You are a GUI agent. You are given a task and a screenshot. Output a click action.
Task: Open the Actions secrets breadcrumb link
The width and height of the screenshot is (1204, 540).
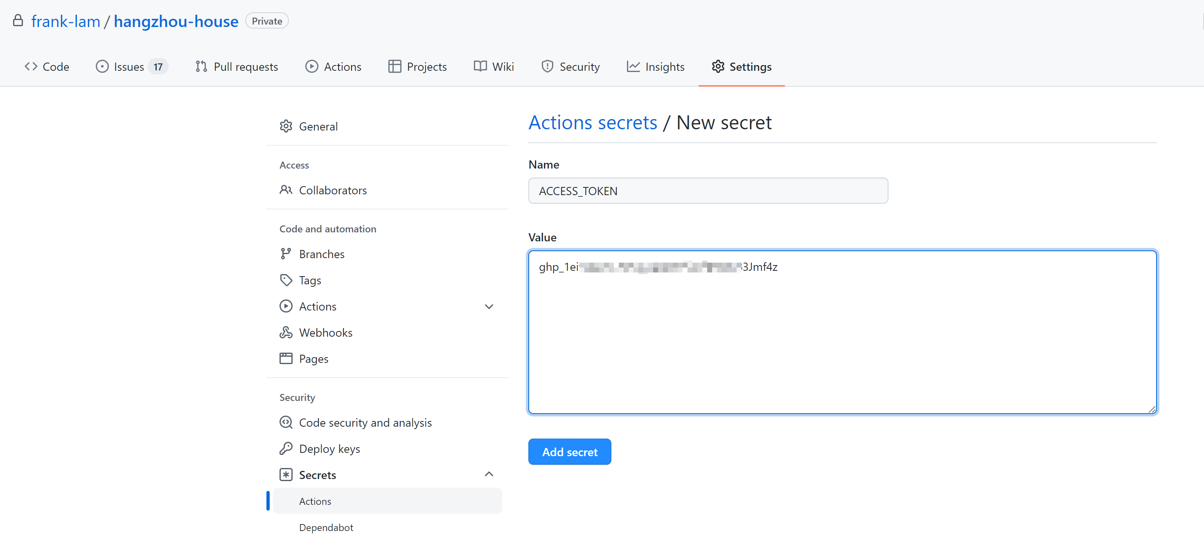593,123
